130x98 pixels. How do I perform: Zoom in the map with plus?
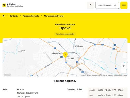coord(124,66)
